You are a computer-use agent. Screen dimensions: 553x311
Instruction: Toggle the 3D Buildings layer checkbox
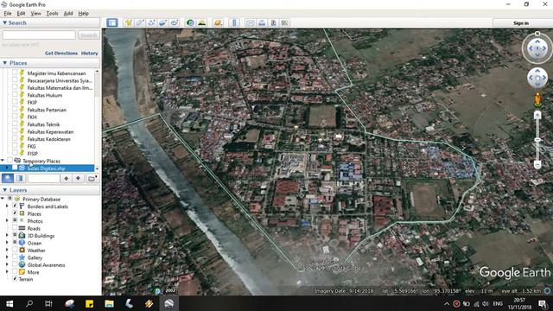(15, 235)
